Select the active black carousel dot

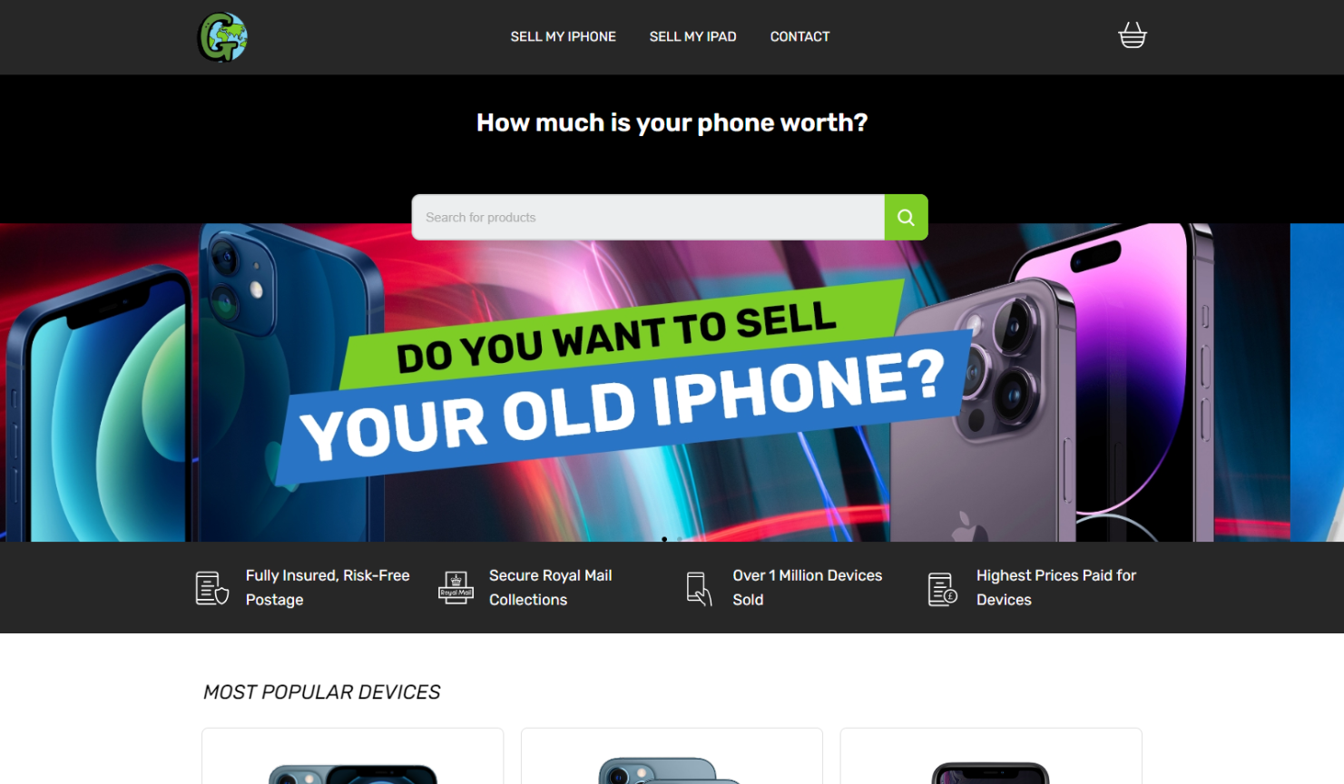pos(664,539)
